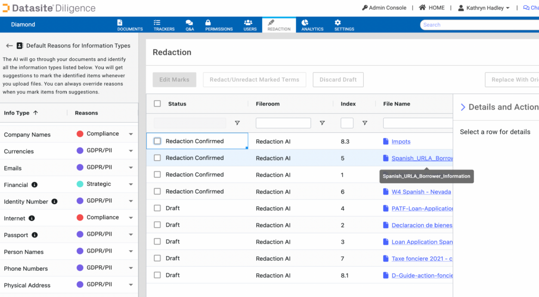The width and height of the screenshot is (539, 297).
Task: Click the Datasite logo icon
Action: click(6, 8)
